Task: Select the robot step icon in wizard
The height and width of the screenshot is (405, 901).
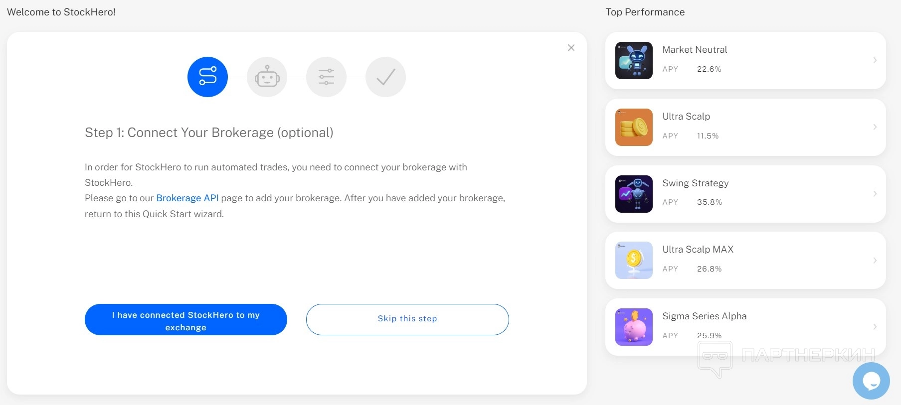Action: click(x=267, y=77)
